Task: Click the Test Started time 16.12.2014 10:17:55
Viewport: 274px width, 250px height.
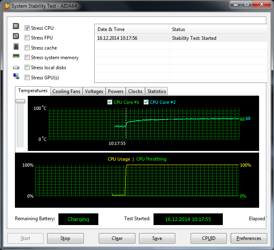Action: (188, 219)
